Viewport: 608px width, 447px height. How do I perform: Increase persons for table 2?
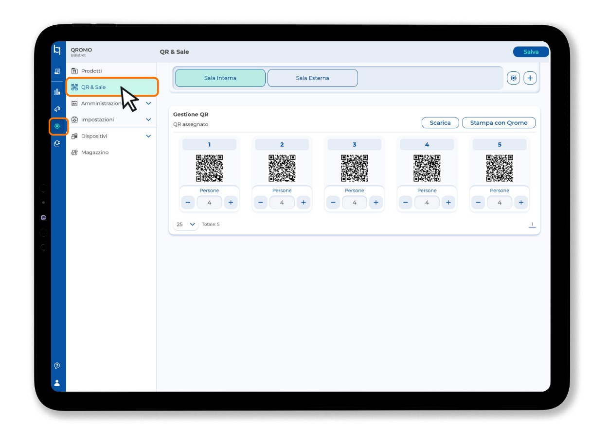click(304, 203)
